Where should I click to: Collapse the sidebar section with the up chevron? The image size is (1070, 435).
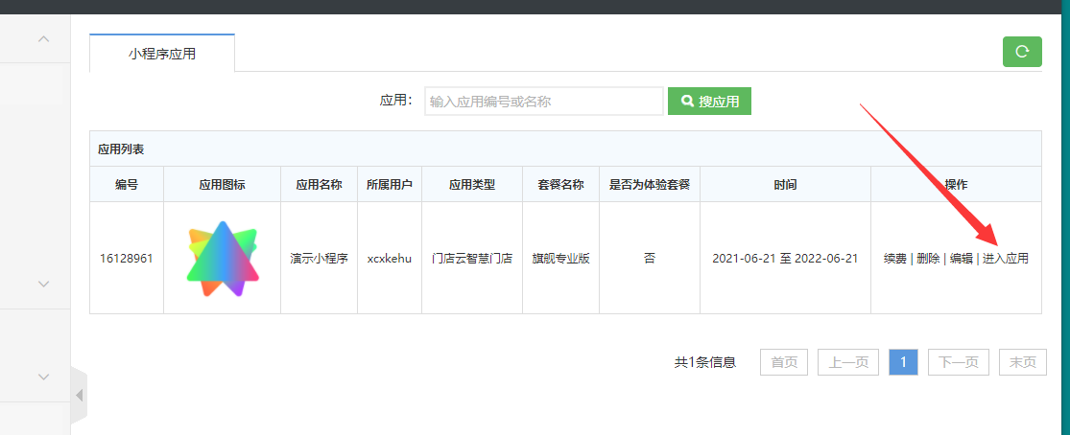coord(43,39)
